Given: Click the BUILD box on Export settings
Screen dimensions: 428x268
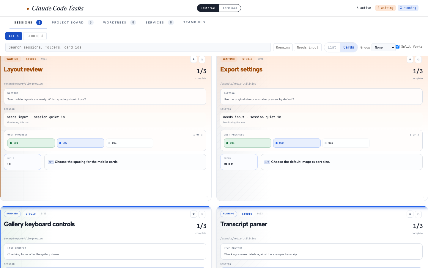Looking at the screenshot, I should (239, 162).
